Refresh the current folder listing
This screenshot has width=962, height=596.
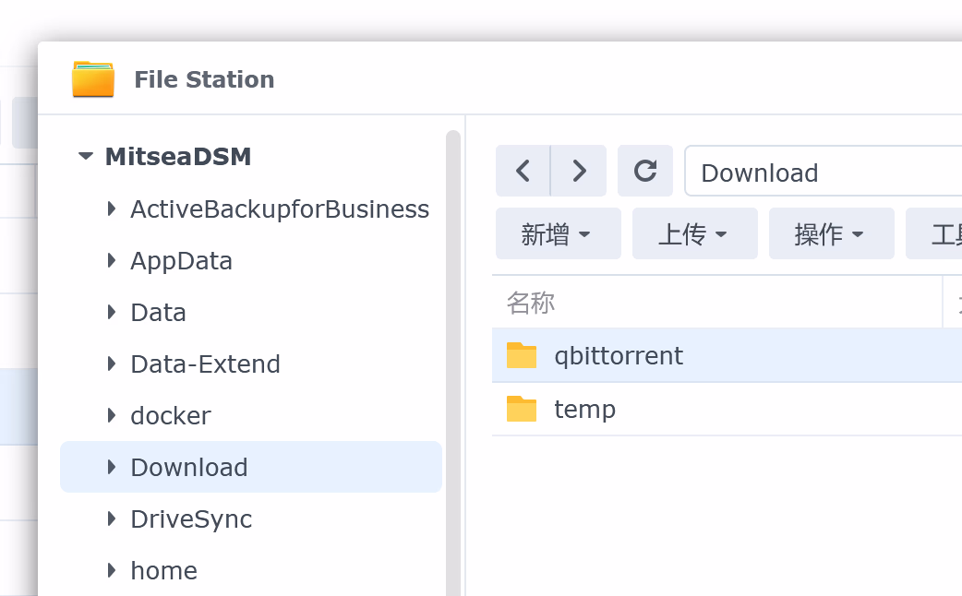tap(645, 171)
